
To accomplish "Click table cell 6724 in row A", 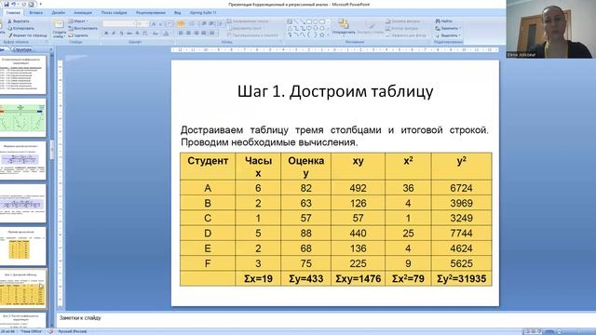I will [x=462, y=188].
